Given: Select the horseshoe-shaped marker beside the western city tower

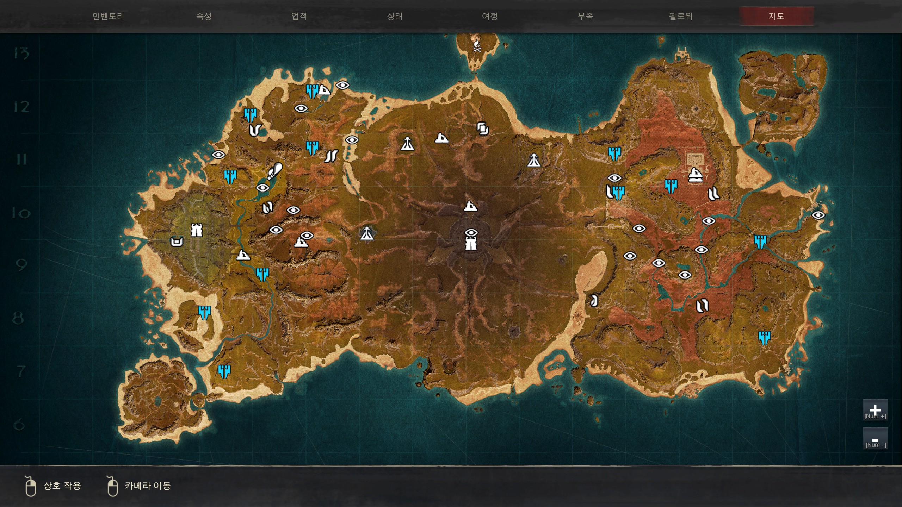Looking at the screenshot, I should [x=177, y=242].
